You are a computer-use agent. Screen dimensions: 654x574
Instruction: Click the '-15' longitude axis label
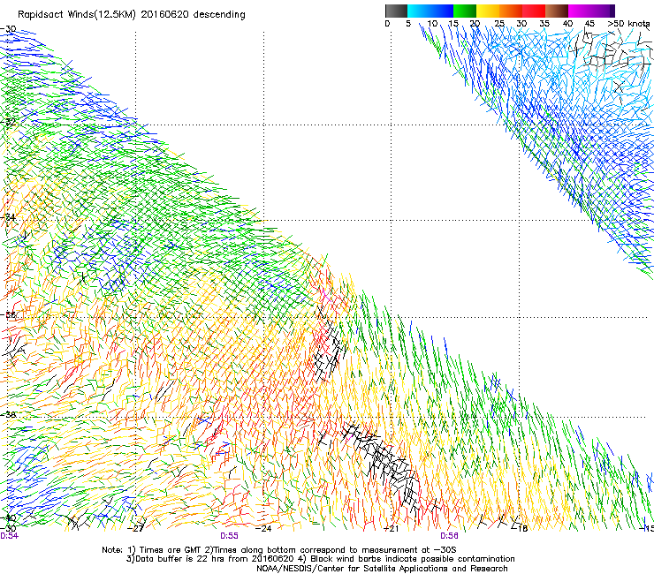click(x=647, y=528)
